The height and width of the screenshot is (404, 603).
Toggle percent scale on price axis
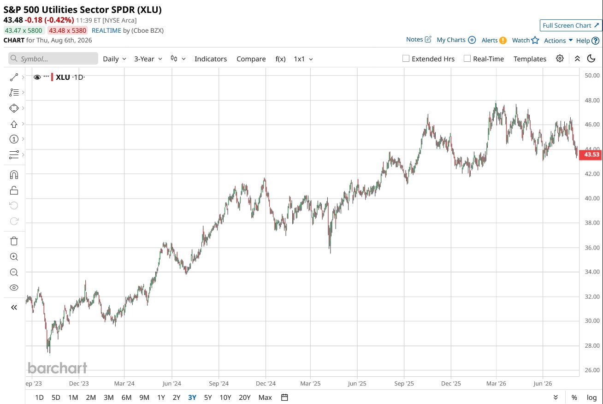pos(574,398)
